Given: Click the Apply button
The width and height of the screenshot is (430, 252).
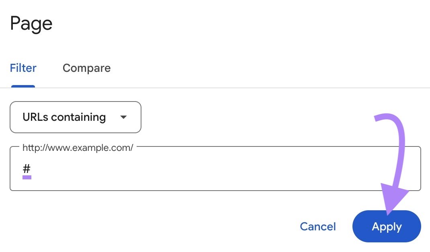Looking at the screenshot, I should pyautogui.click(x=387, y=227).
